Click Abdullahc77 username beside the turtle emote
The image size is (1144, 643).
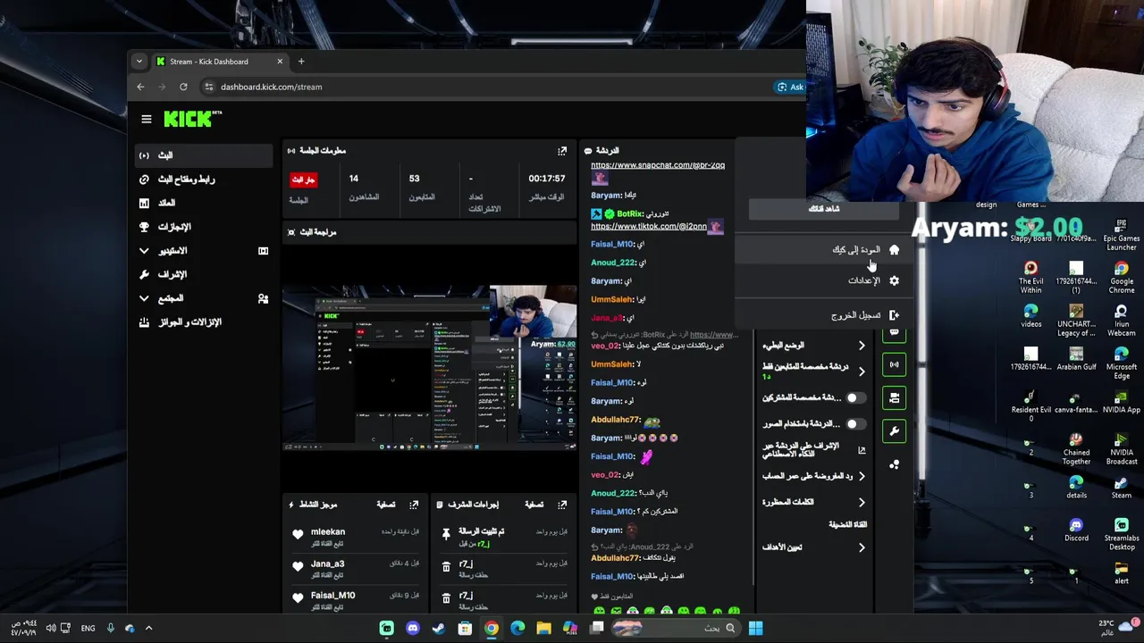(615, 420)
